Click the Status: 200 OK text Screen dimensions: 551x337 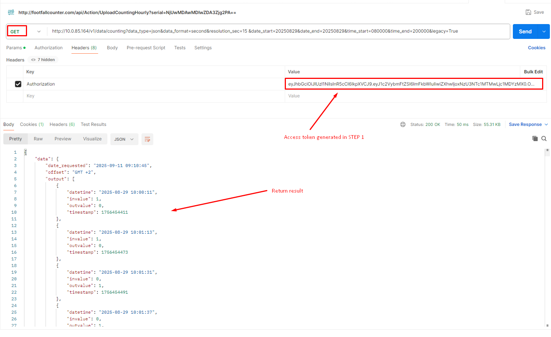pyautogui.click(x=425, y=124)
